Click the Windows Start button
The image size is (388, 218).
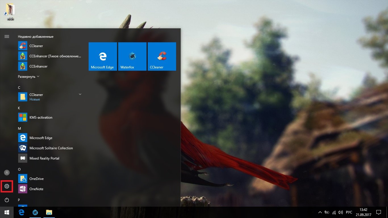pyautogui.click(x=7, y=212)
